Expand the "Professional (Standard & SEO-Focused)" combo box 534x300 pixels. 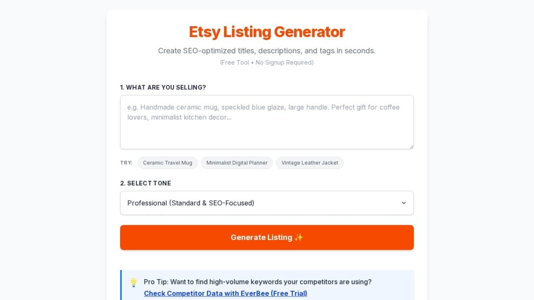coord(267,203)
